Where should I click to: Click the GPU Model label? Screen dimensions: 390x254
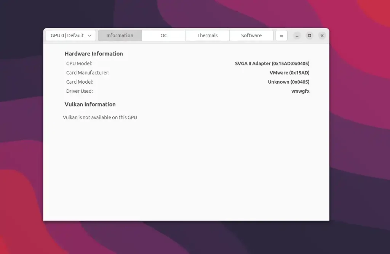pyautogui.click(x=79, y=63)
